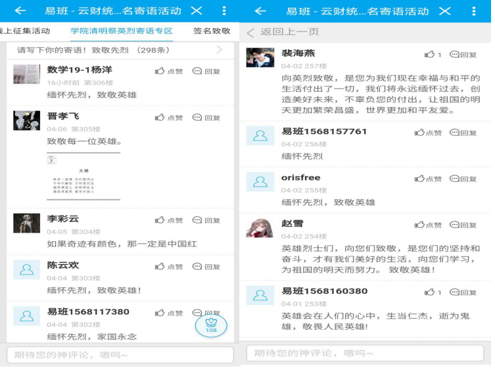The image size is (495, 368).
Task: Focus the right screen comment field
Action: 367,354
